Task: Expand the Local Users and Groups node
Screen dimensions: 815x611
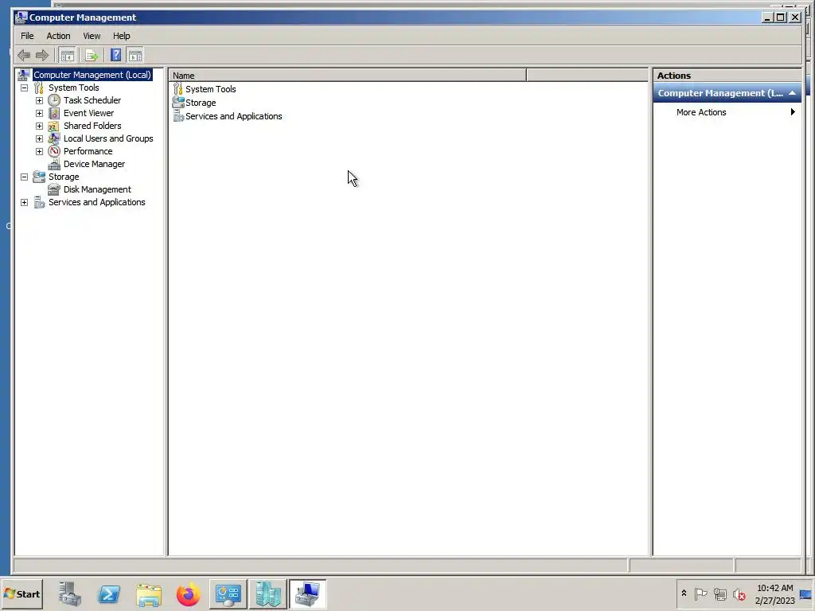Action: click(39, 138)
